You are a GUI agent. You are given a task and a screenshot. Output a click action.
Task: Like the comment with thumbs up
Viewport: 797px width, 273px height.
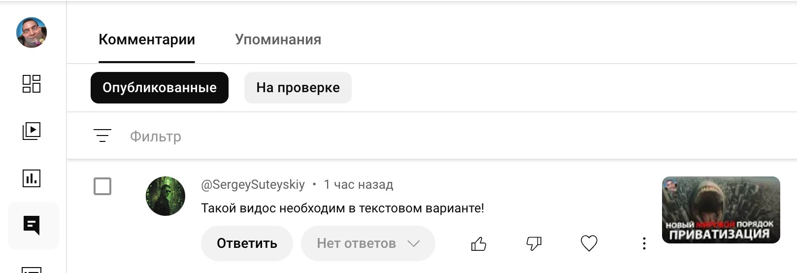(478, 243)
